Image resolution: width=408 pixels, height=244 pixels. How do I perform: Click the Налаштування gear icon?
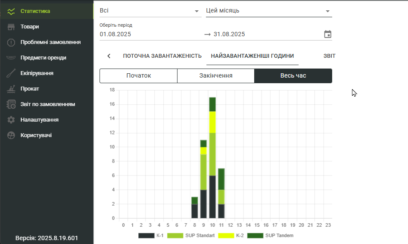11,120
